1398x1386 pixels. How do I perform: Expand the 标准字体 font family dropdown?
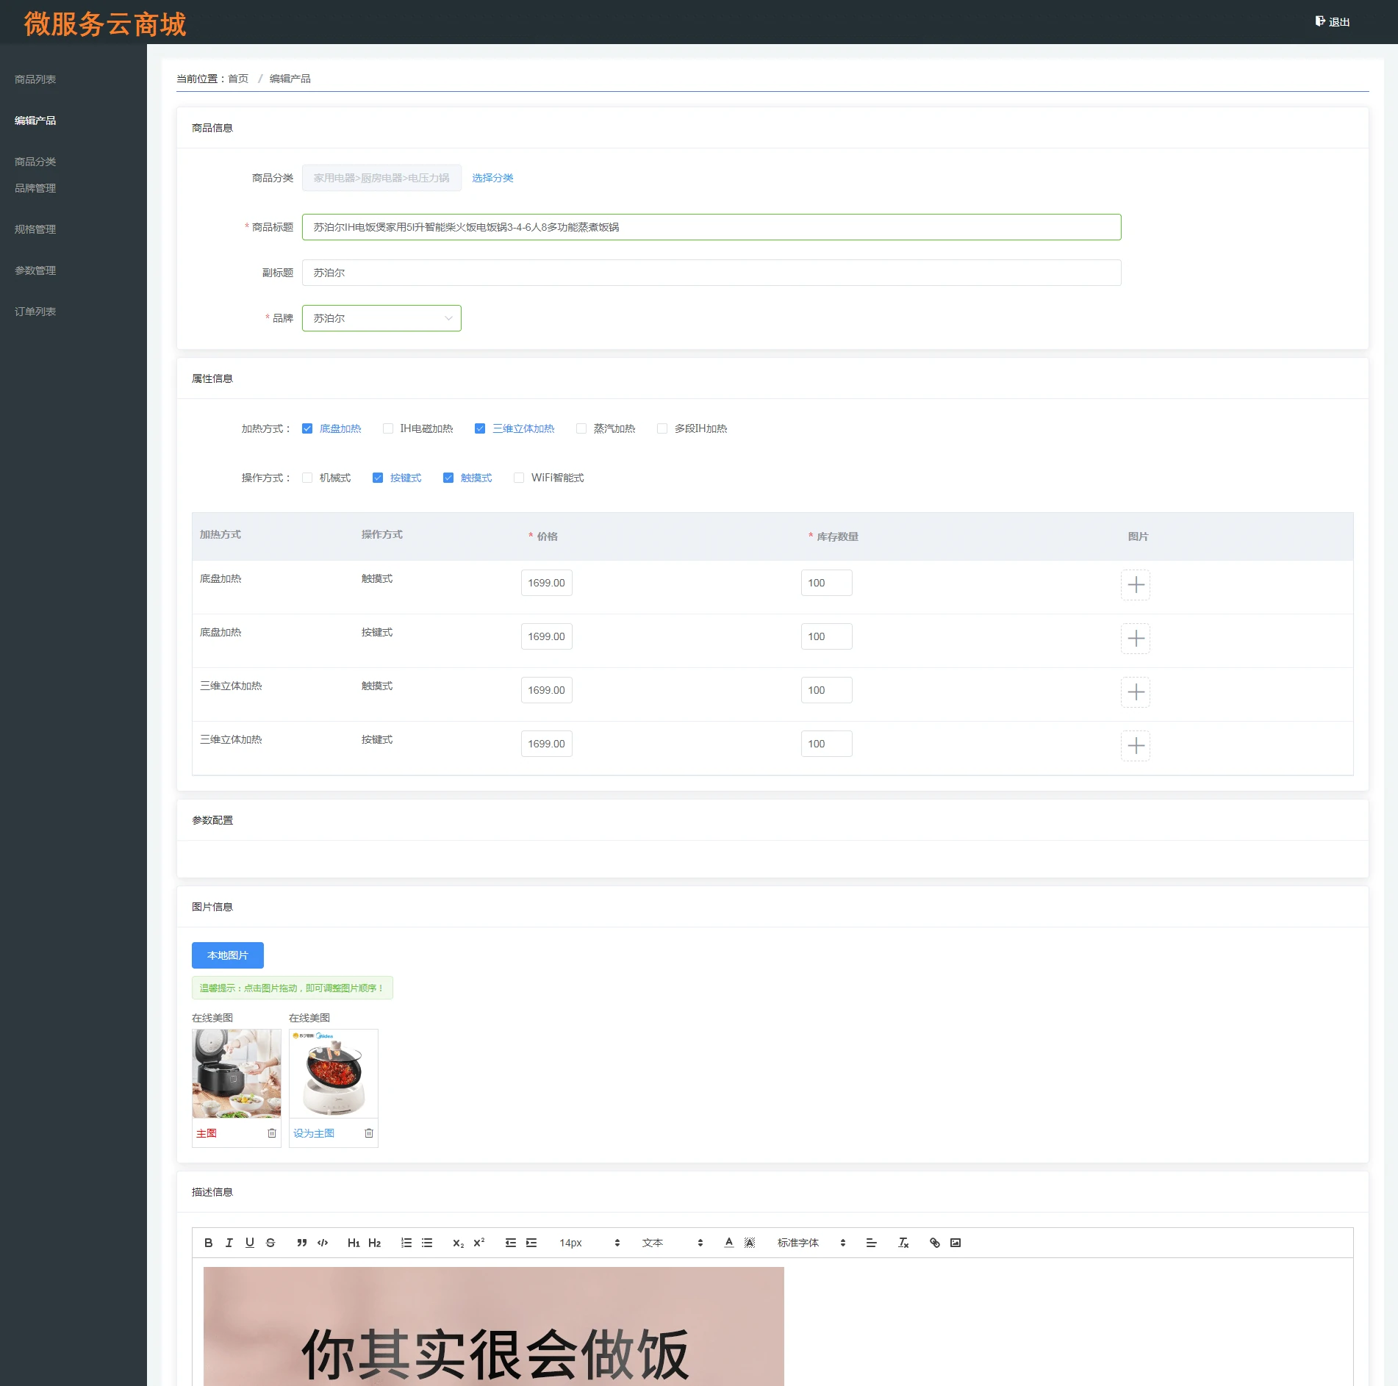point(811,1243)
